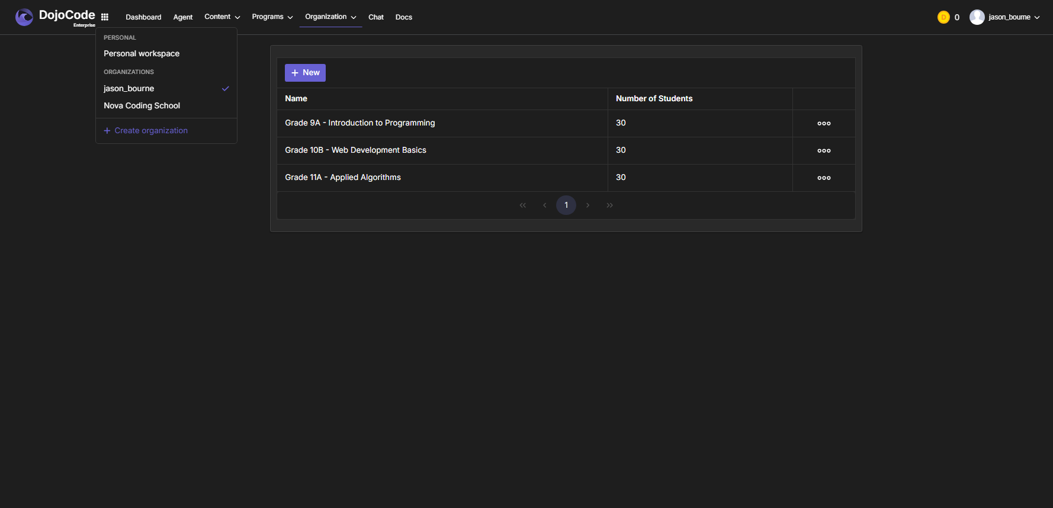
Task: Expand the Programs dropdown menu
Action: [272, 17]
